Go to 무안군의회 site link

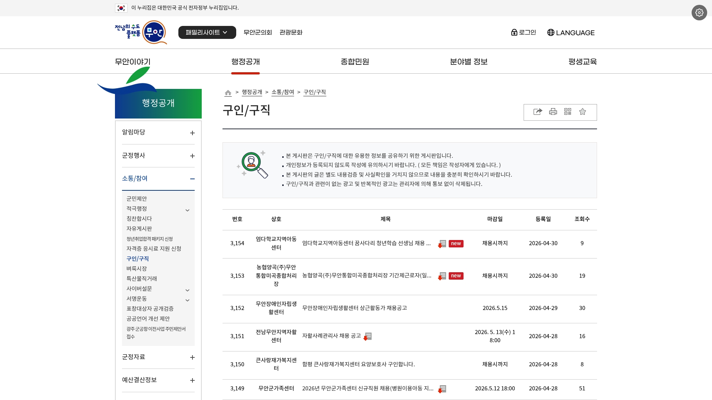tap(258, 33)
